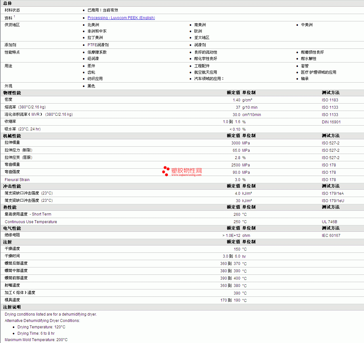Click the Maximum Mold Temperature: 200°C note
Viewport: 364px width, 343px height.
[x=36, y=340]
